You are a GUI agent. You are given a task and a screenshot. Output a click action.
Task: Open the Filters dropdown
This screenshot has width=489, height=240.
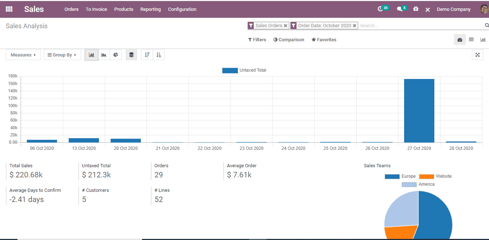pyautogui.click(x=257, y=40)
